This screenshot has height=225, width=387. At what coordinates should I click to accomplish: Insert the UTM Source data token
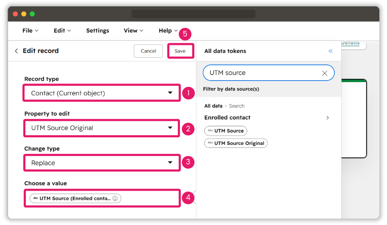(226, 131)
